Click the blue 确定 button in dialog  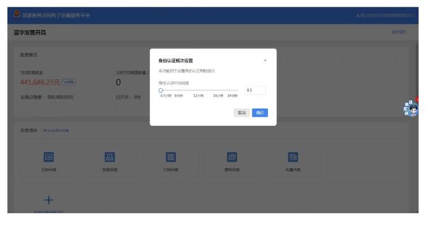pyautogui.click(x=260, y=113)
